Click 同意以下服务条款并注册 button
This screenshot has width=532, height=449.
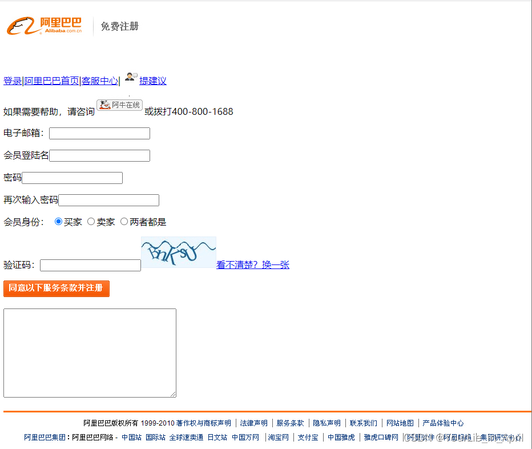pyautogui.click(x=57, y=288)
